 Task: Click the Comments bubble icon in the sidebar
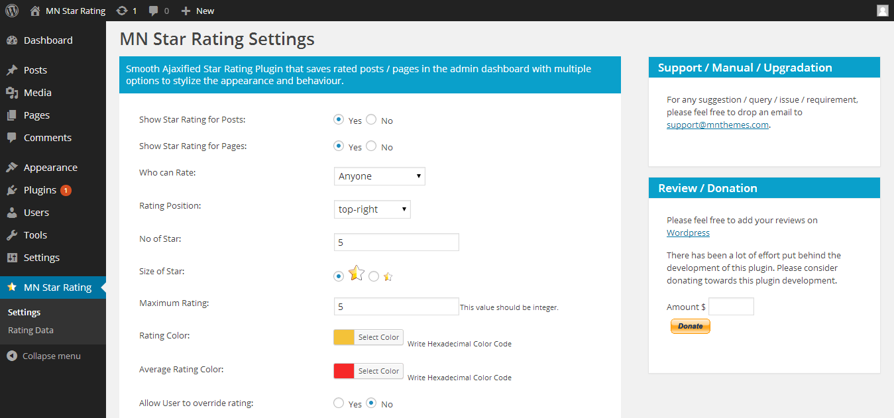tap(12, 138)
